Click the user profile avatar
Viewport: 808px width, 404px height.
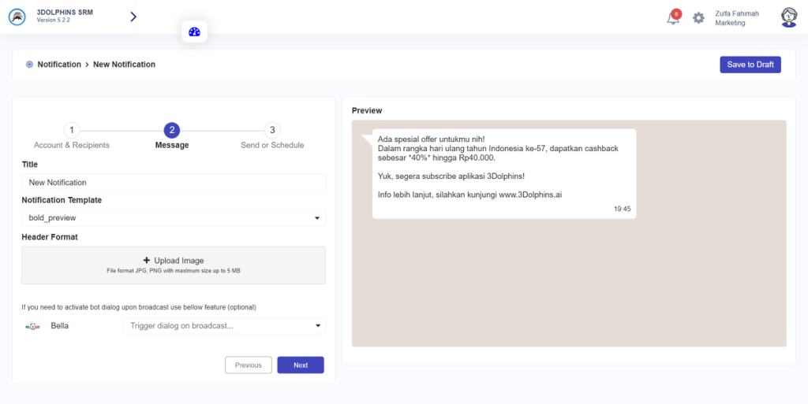pos(788,17)
